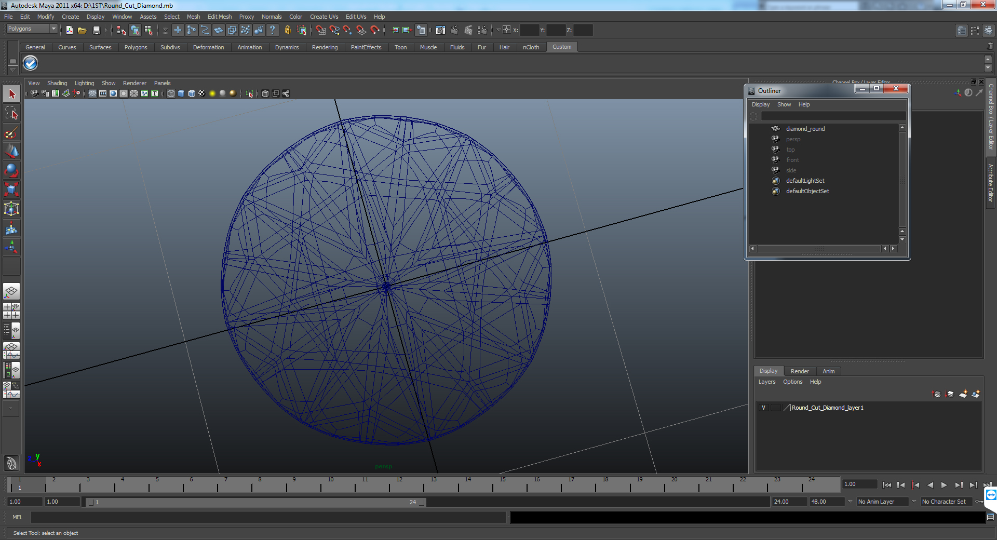Click the MEL command line input
Viewport: 997px width, 540px height.
tap(268, 517)
